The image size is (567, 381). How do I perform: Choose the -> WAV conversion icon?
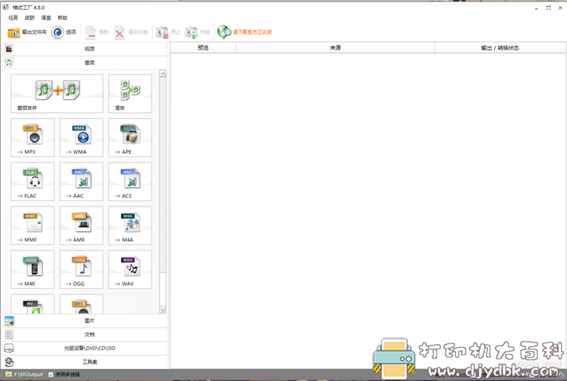click(x=130, y=270)
